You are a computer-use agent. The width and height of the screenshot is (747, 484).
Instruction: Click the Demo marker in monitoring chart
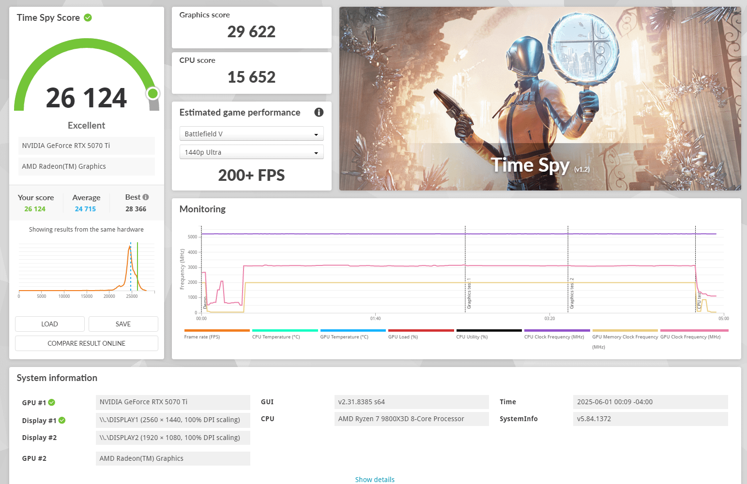click(x=201, y=269)
